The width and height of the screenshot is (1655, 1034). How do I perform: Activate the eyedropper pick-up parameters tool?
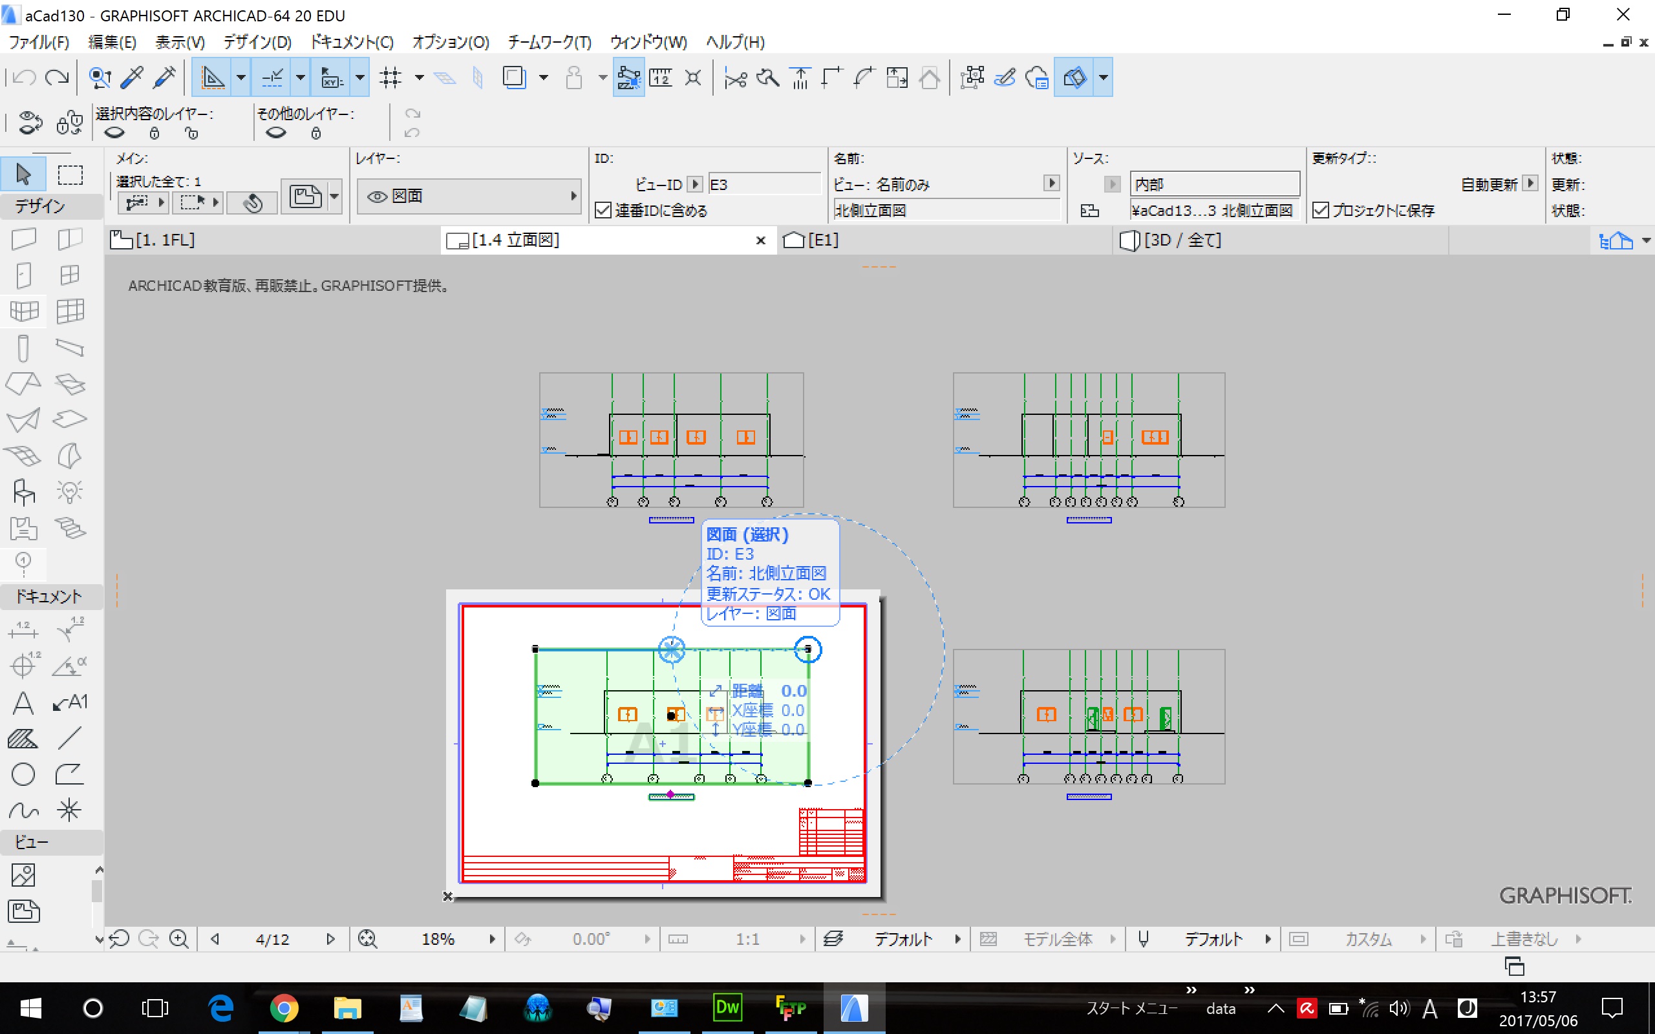(x=133, y=78)
